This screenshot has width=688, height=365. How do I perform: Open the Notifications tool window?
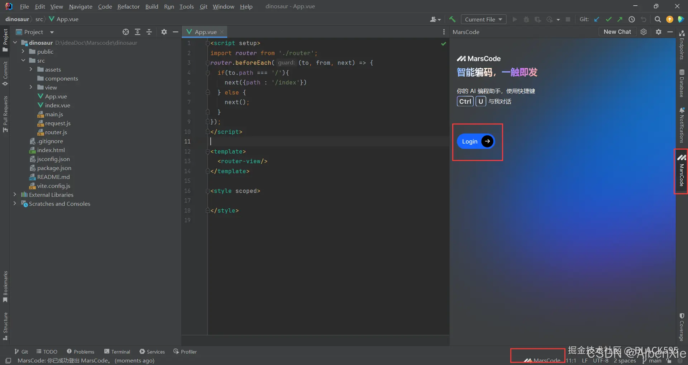pyautogui.click(x=682, y=125)
